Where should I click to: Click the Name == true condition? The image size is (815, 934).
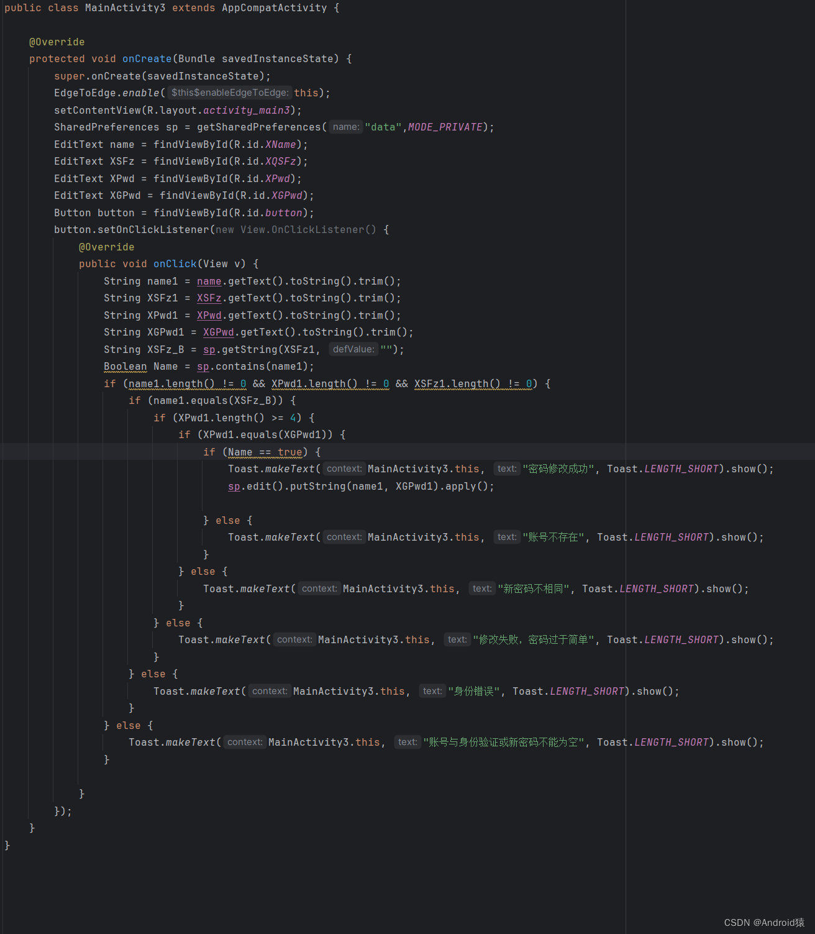click(265, 452)
